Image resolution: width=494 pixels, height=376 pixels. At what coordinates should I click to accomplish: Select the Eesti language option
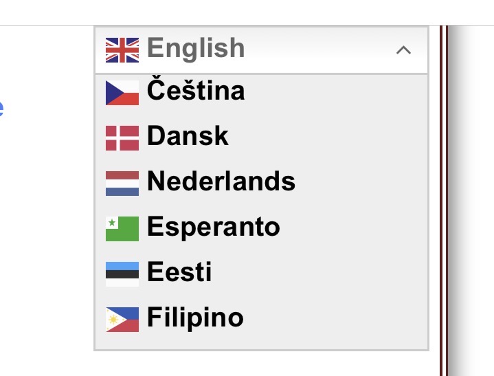click(179, 273)
